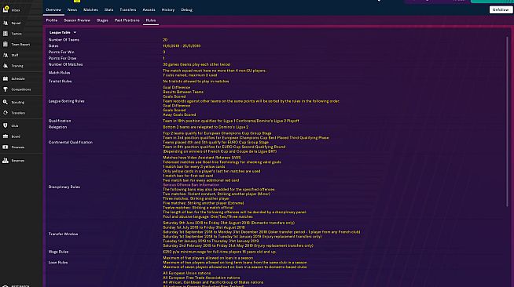This screenshot has width=514, height=287.
Task: Open the Season Preview sub-tab
Action: pyautogui.click(x=77, y=20)
